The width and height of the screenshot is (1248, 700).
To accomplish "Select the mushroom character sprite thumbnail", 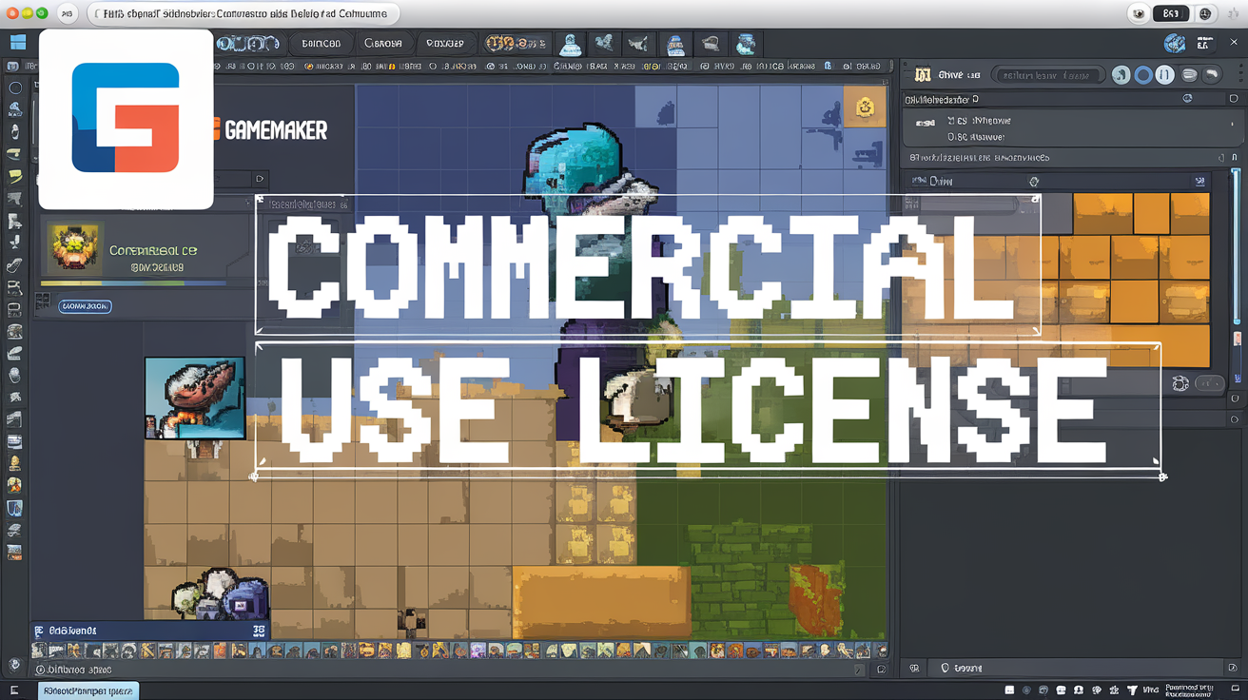I will [x=195, y=398].
